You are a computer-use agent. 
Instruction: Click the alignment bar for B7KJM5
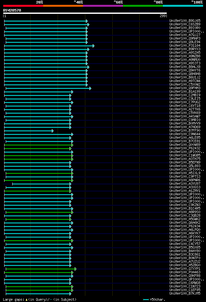point(39,294)
